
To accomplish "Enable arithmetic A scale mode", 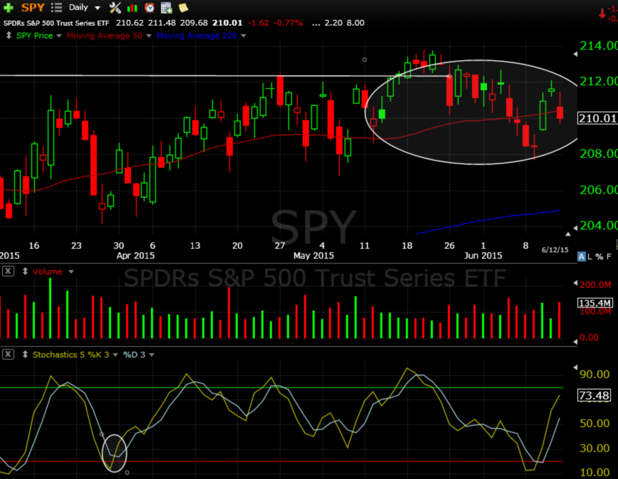I will pyautogui.click(x=581, y=257).
